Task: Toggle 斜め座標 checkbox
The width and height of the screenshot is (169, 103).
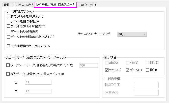Action: pyautogui.click(x=105, y=79)
